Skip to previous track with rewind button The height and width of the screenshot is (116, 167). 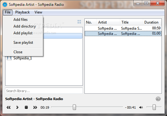tap(9, 107)
